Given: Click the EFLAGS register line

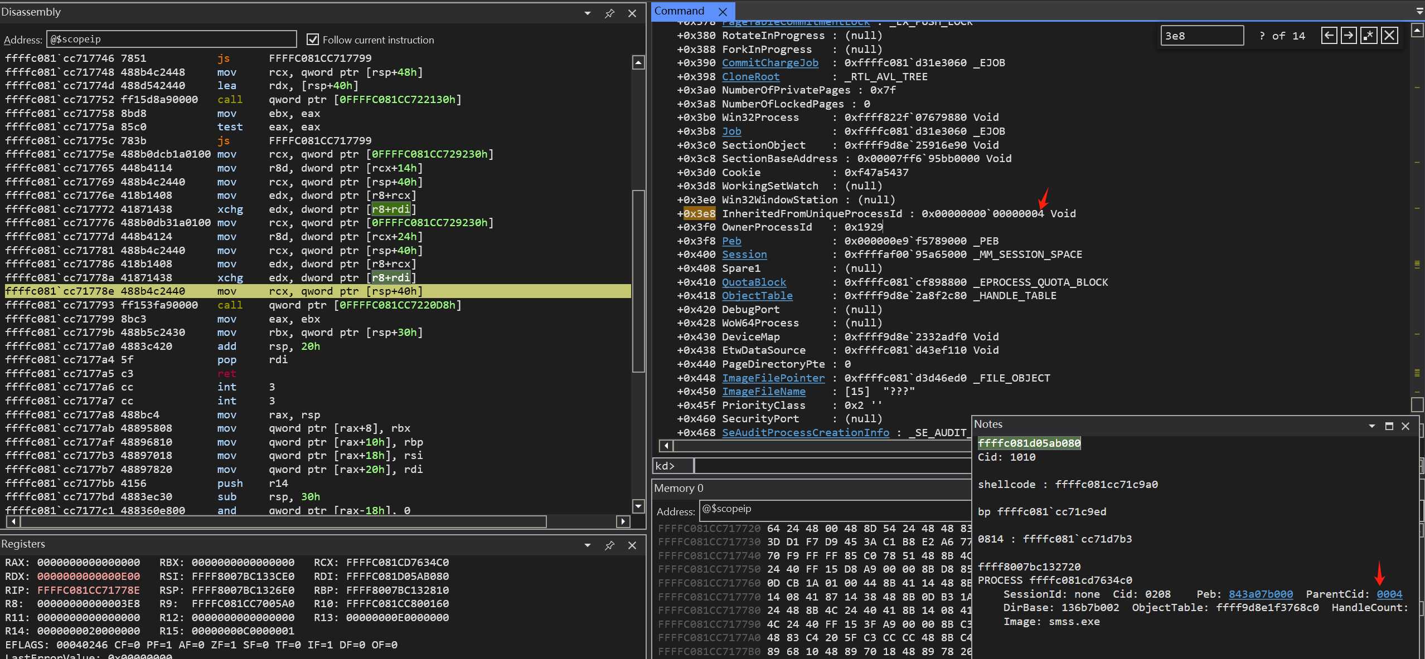Looking at the screenshot, I should pyautogui.click(x=201, y=645).
